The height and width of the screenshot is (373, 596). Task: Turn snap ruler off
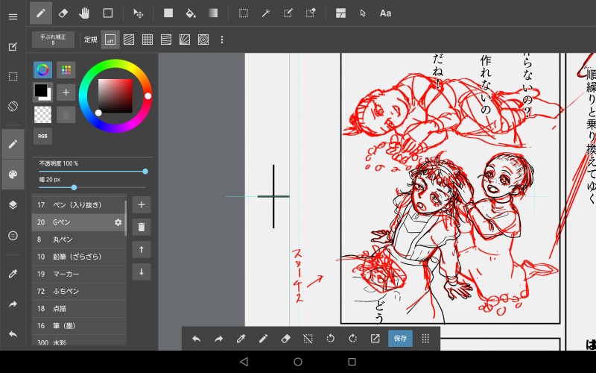[110, 40]
